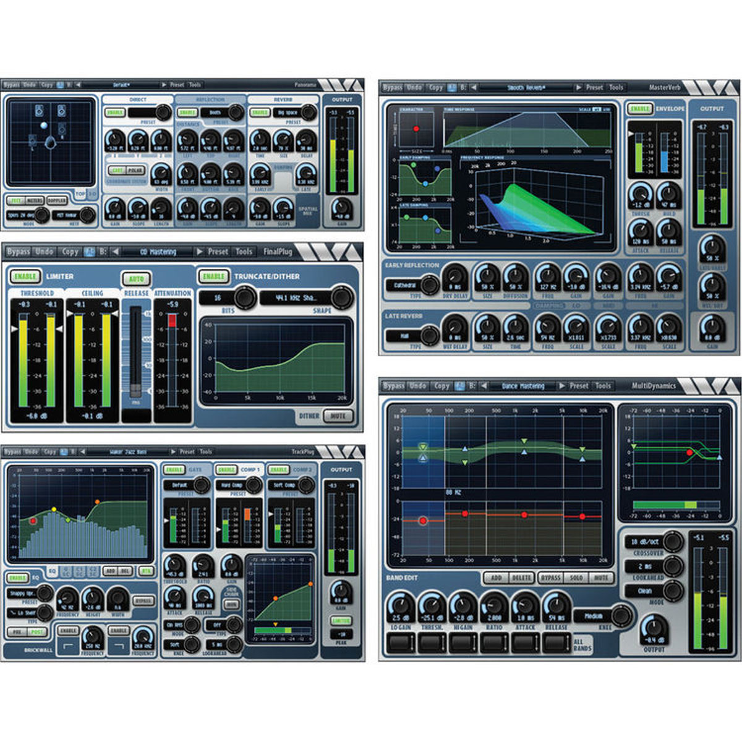Select Pre EQ position in TrackPlug
Viewport: 742px width, 742px height.
pos(16,632)
